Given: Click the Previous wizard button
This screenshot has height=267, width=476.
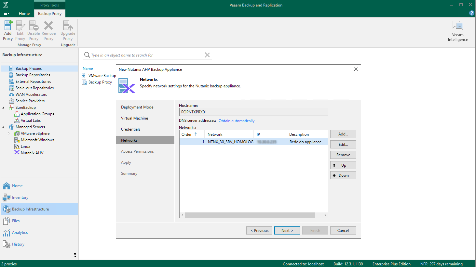Looking at the screenshot, I should click(x=259, y=231).
